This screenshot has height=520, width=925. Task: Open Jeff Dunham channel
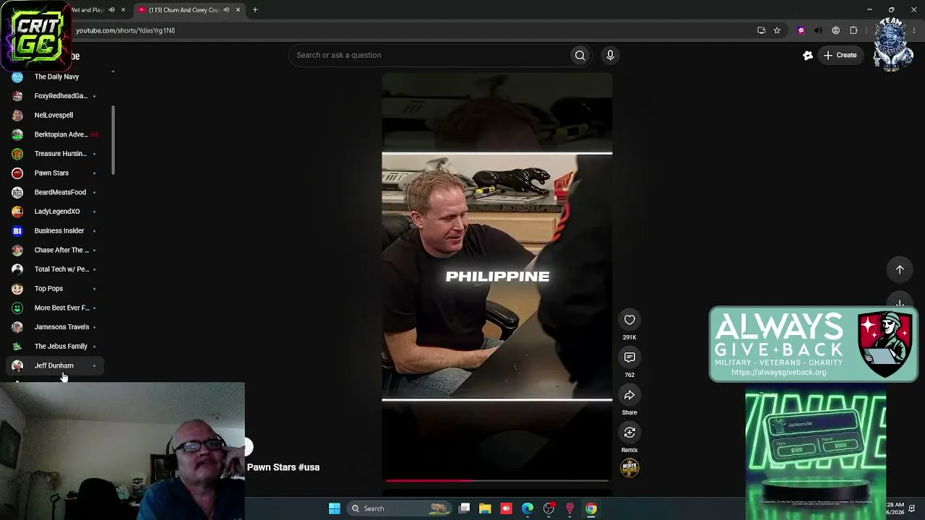point(56,365)
